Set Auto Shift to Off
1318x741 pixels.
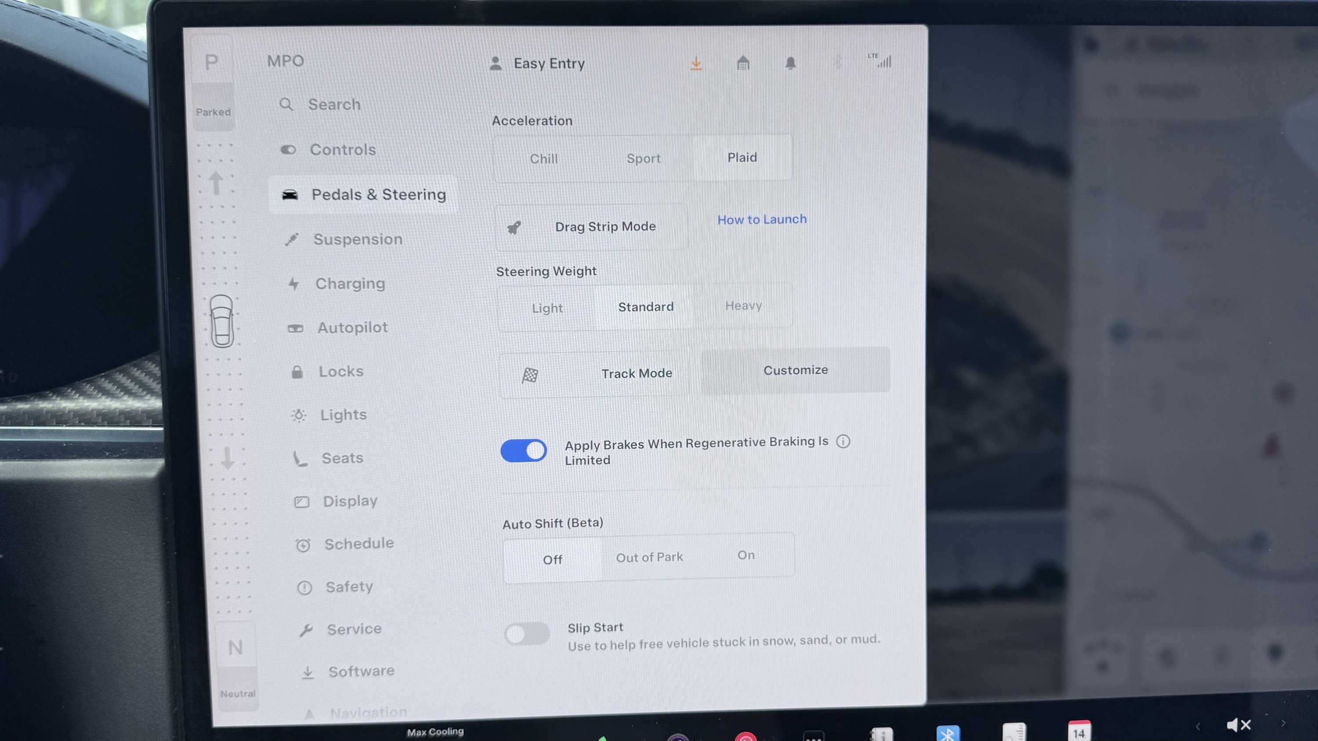coord(553,560)
